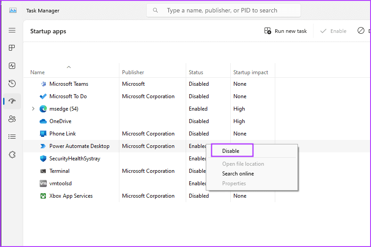Click the vmtoolsd vm icon

[43, 183]
